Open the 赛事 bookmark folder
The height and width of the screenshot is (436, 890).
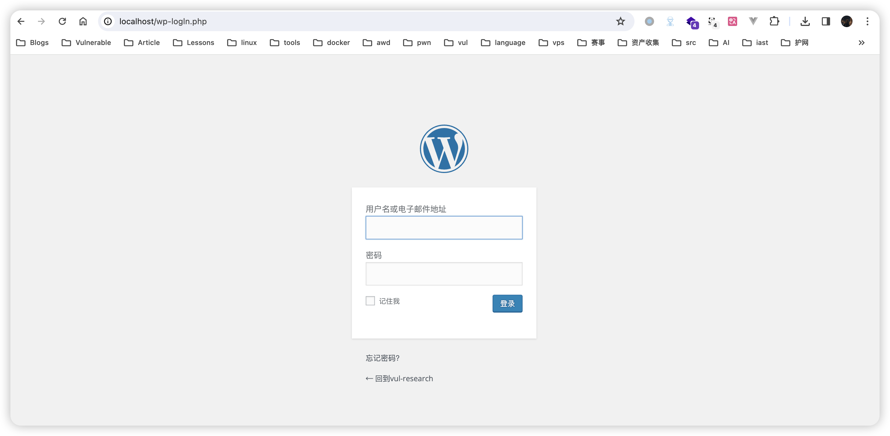[x=591, y=43]
